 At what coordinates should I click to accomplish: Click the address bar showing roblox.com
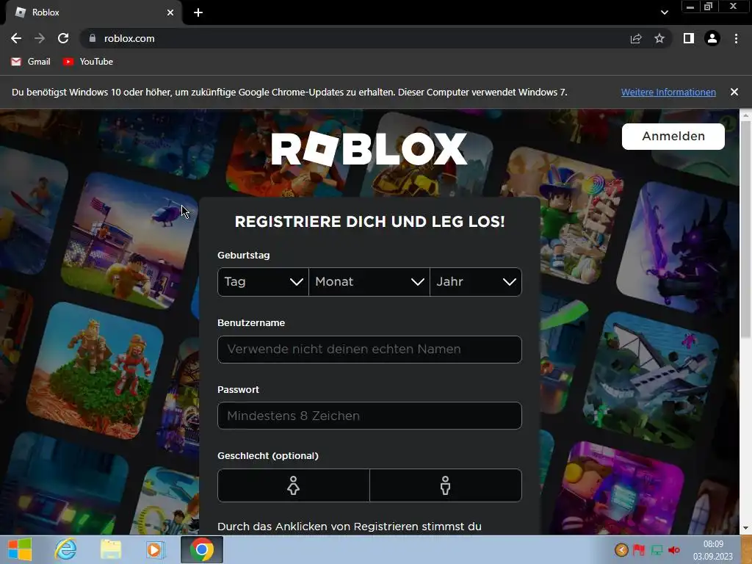tap(355, 38)
